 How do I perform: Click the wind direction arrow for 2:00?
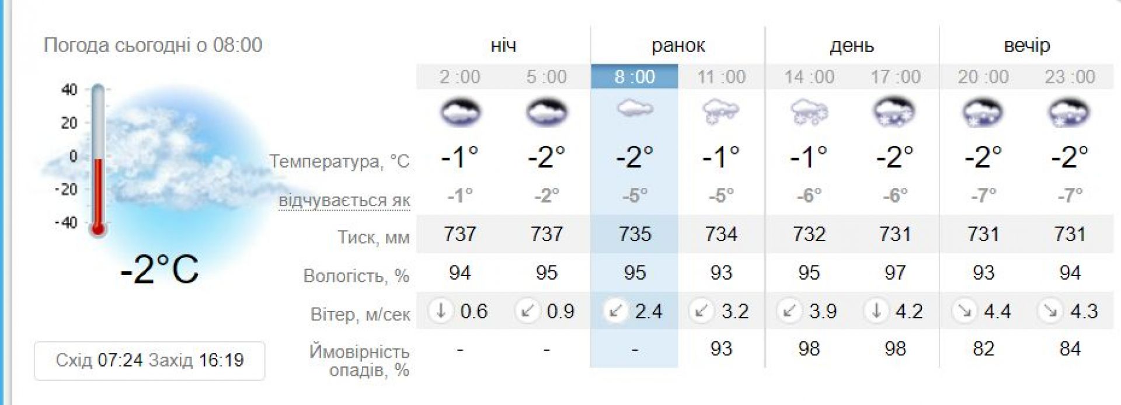[x=441, y=311]
